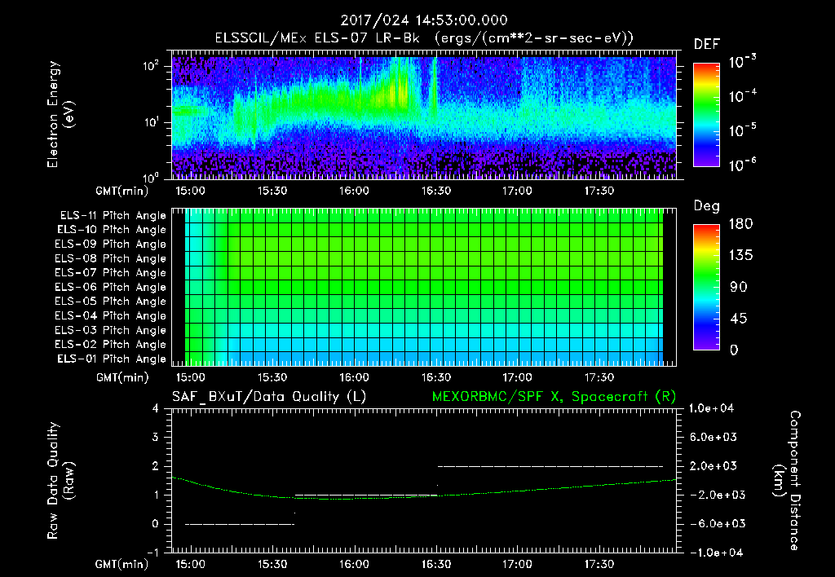Click the ELS-11 Pitch Angle row label
The width and height of the screenshot is (835, 577).
pos(113,216)
